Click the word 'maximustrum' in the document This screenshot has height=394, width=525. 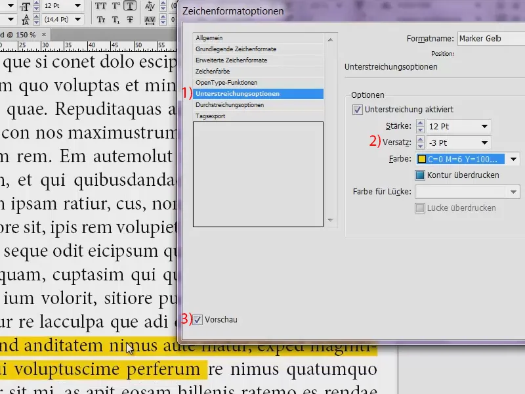pos(123,133)
